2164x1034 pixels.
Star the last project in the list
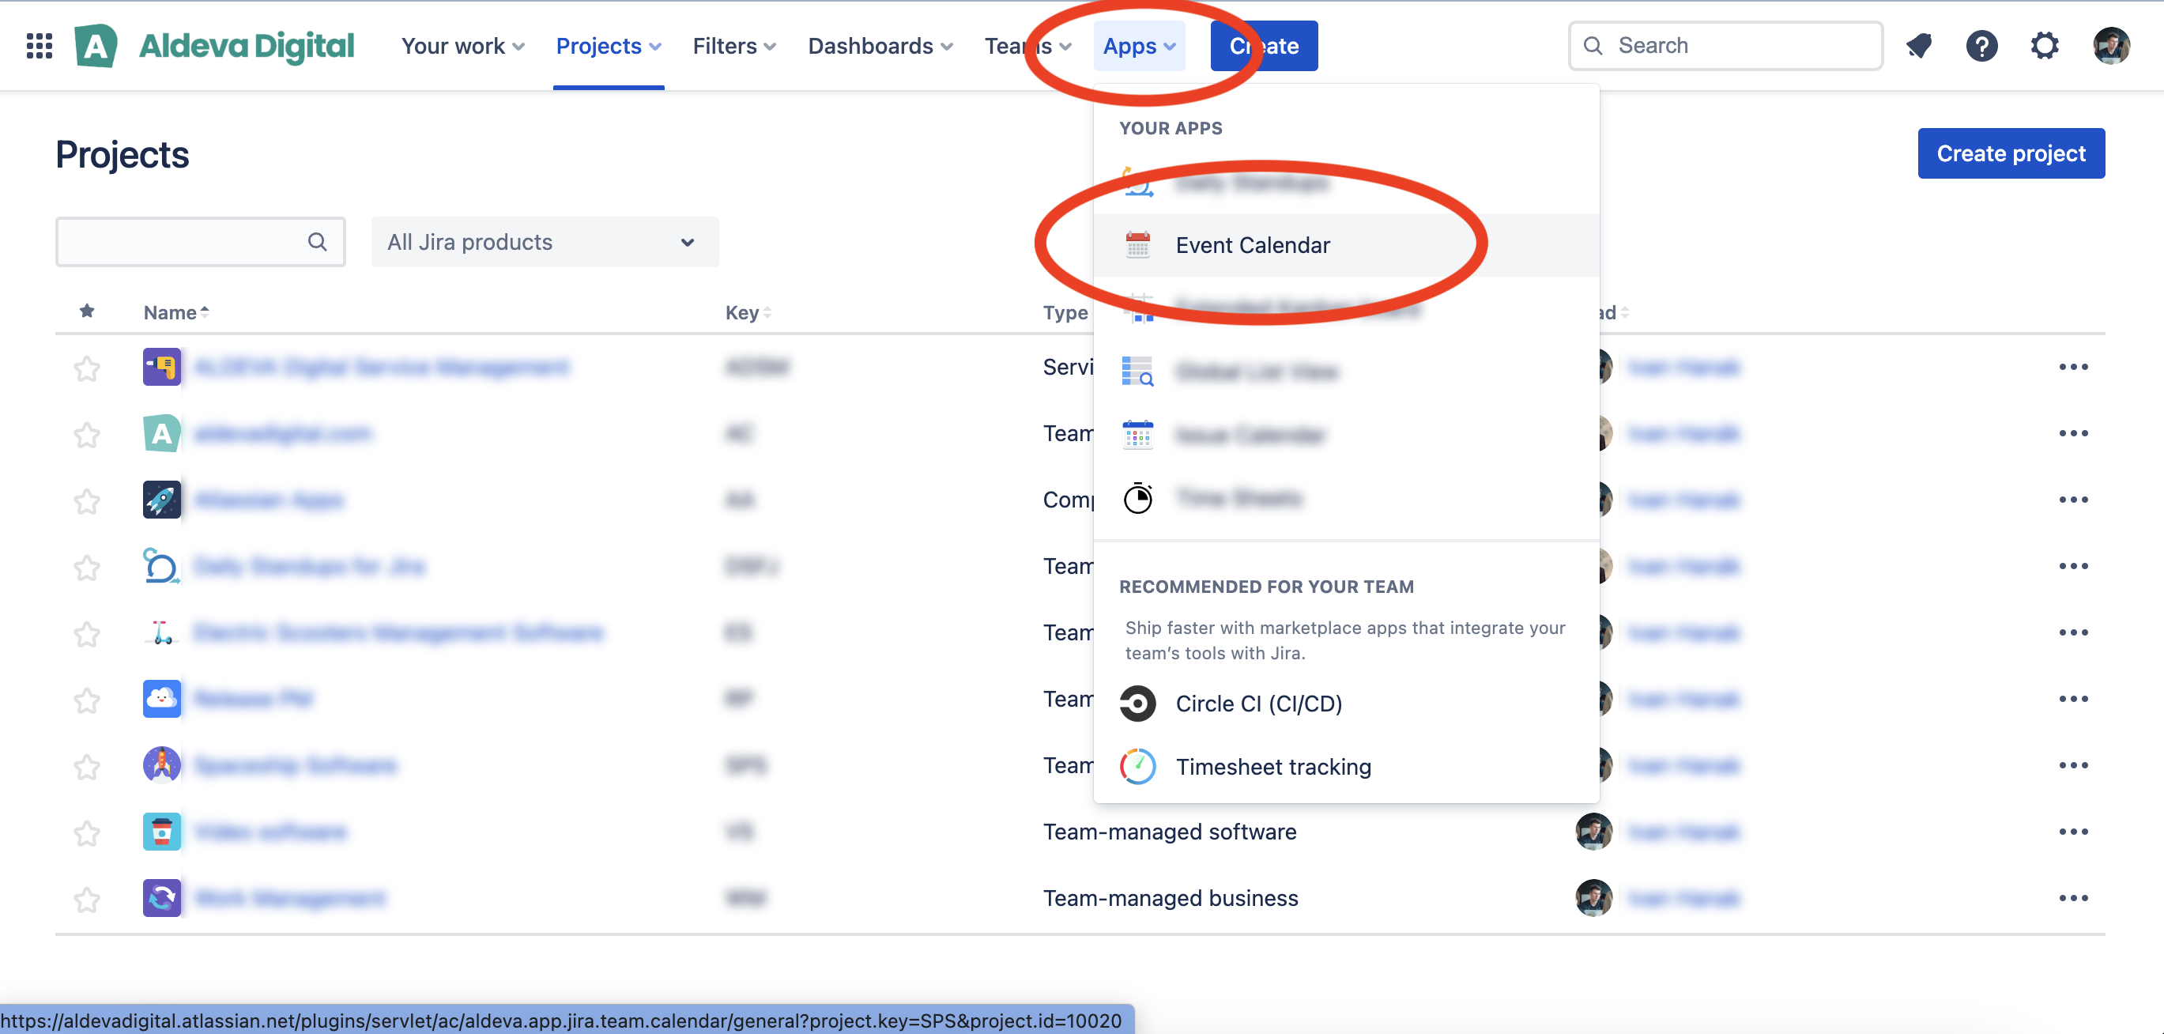coord(86,899)
